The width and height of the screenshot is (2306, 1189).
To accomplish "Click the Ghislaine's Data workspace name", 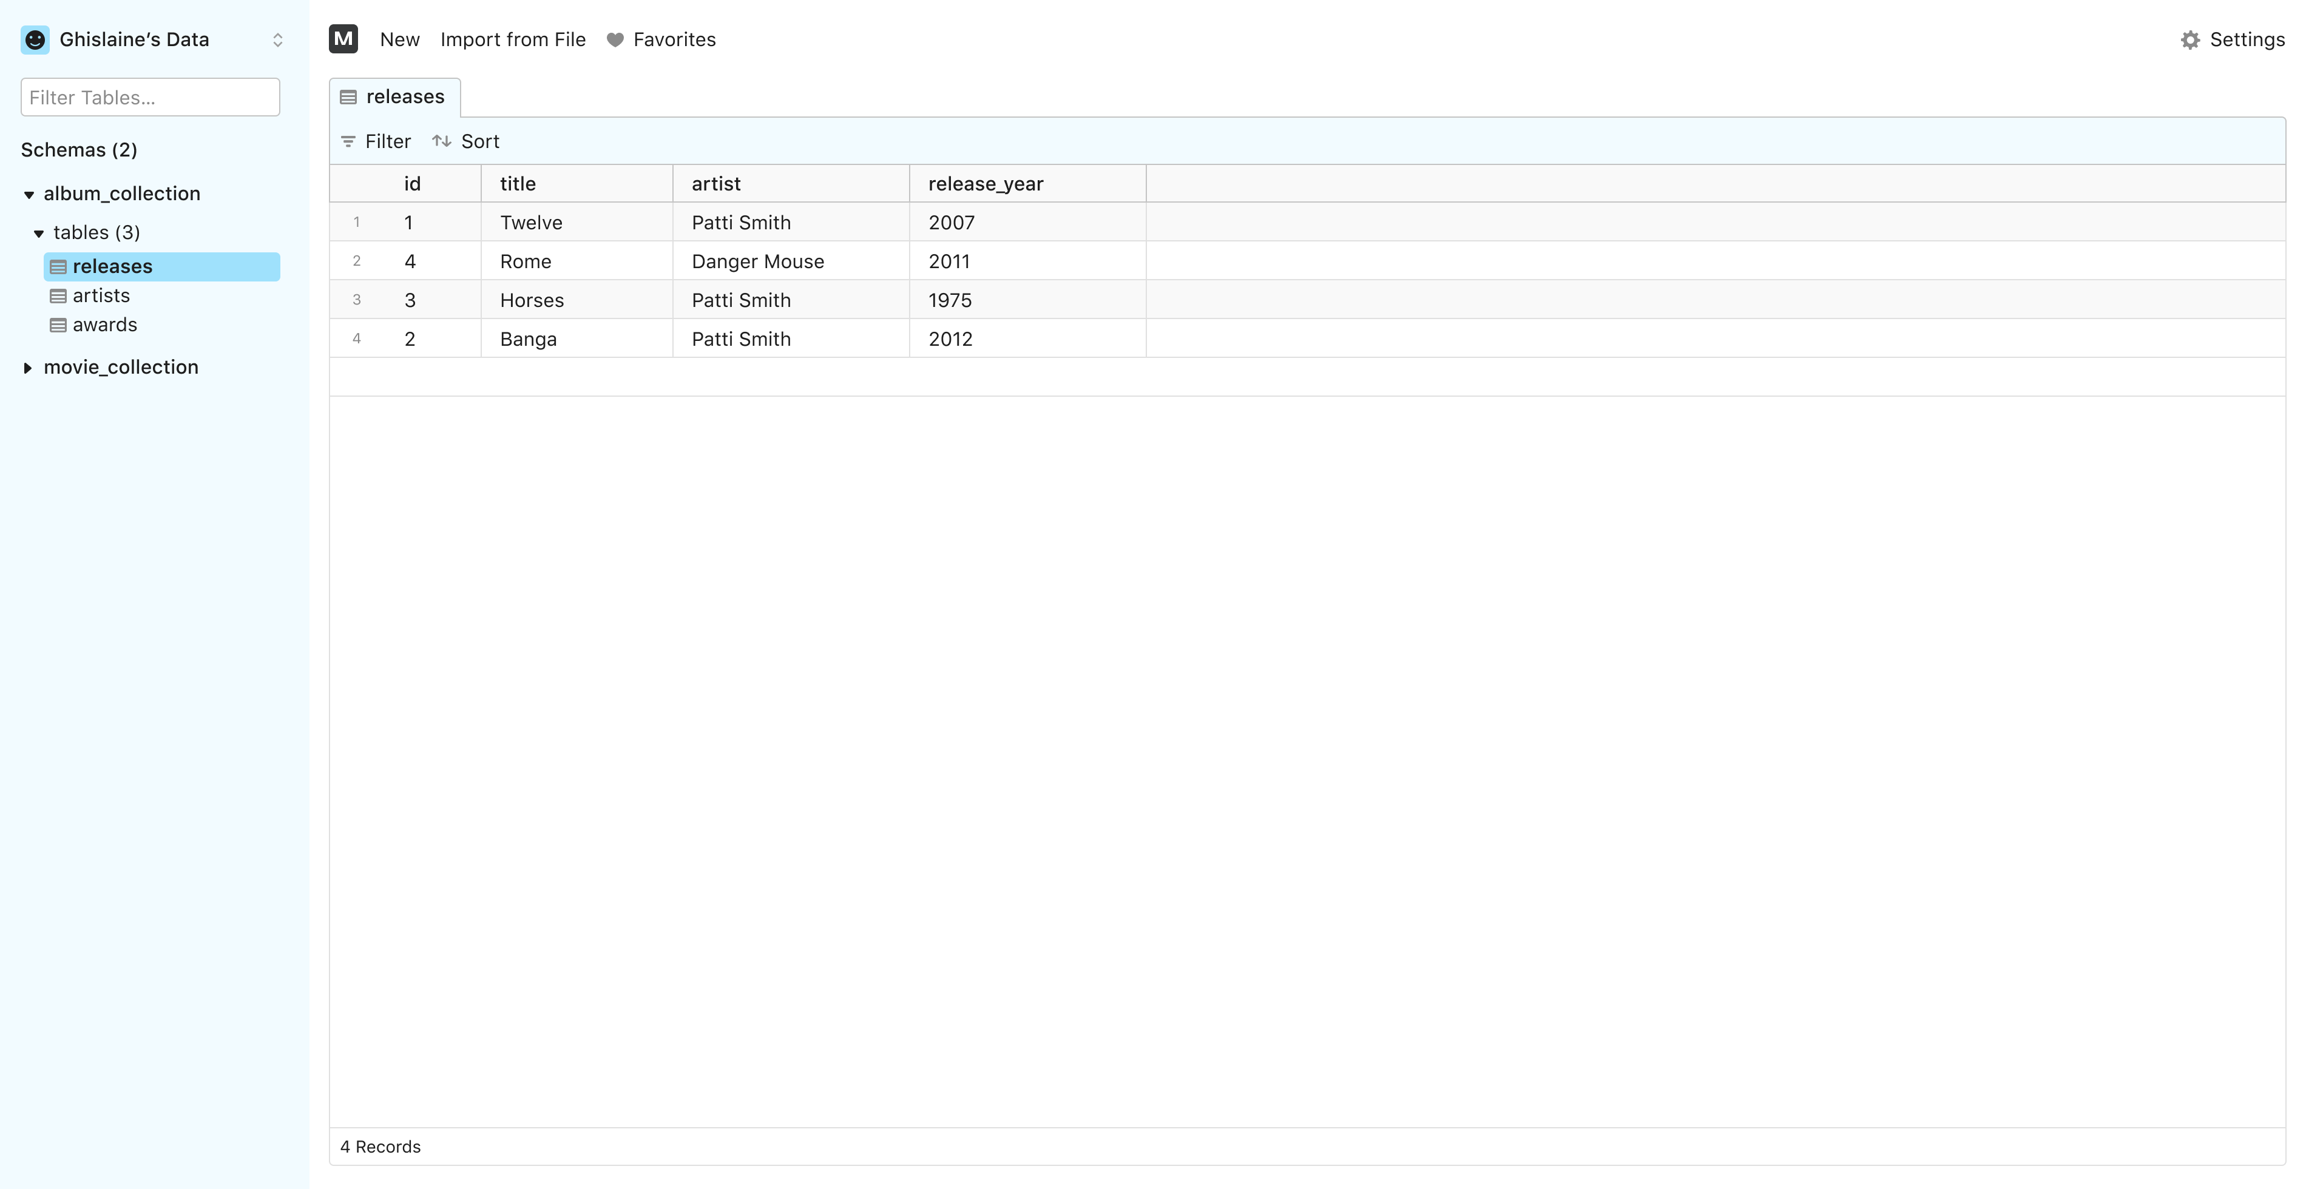I will [x=134, y=39].
